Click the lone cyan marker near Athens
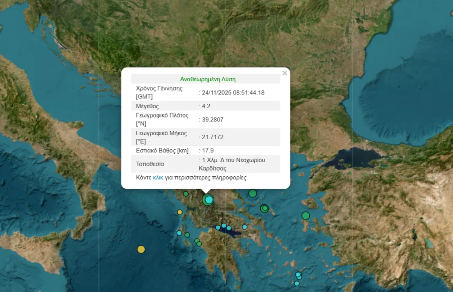Viewport: 453px width, 292px height. [245, 227]
